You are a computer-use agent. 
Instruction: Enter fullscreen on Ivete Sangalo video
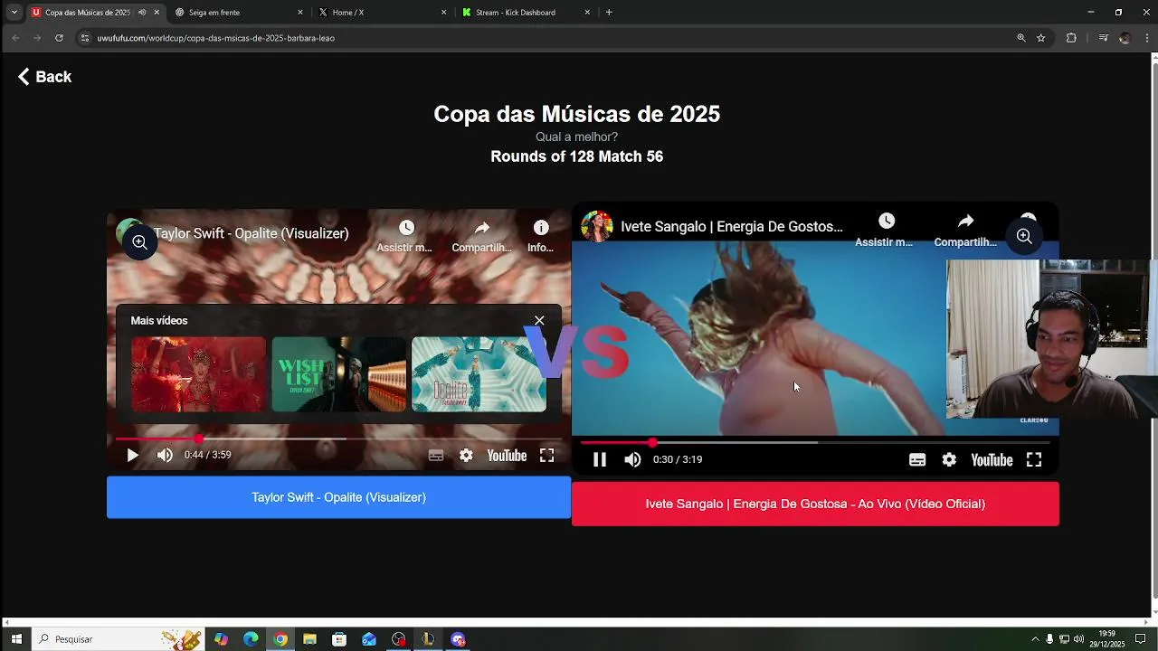click(x=1034, y=460)
